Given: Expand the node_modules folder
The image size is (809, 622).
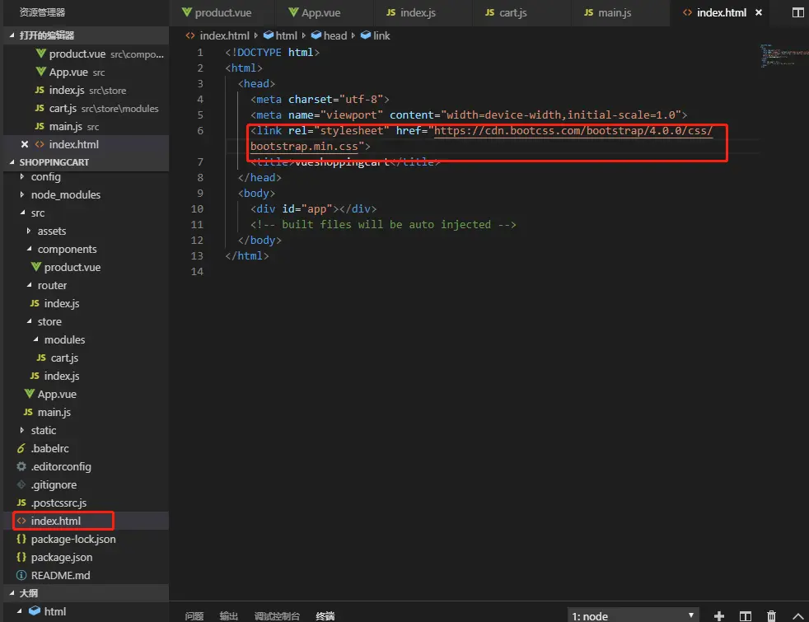Looking at the screenshot, I should pyautogui.click(x=86, y=194).
